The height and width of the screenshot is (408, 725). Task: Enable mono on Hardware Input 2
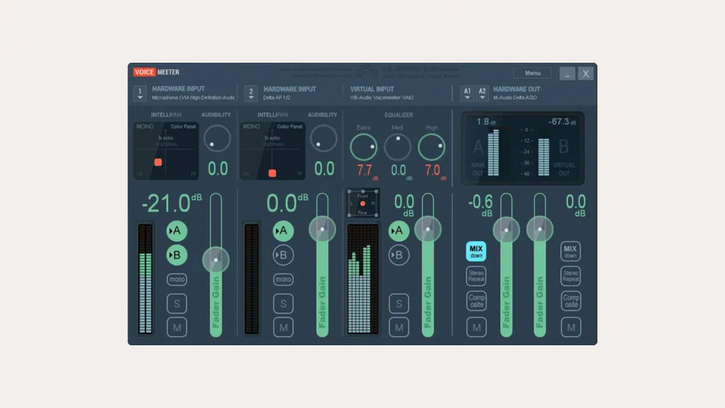[283, 280]
